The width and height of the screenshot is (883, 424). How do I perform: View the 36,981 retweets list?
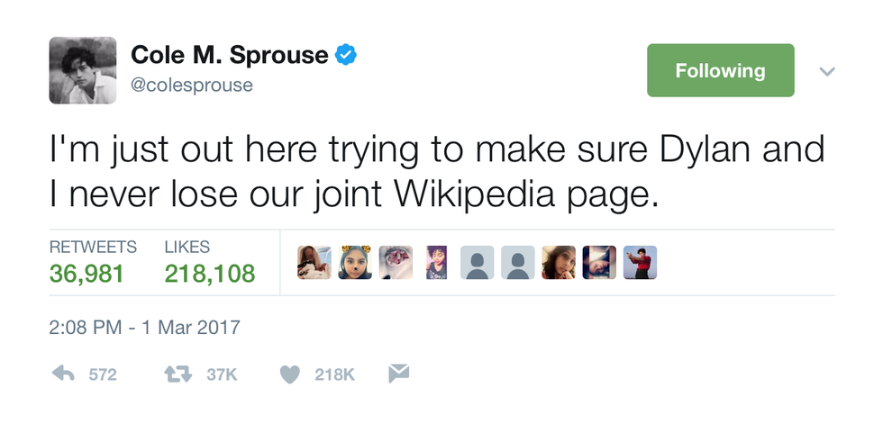tap(86, 274)
